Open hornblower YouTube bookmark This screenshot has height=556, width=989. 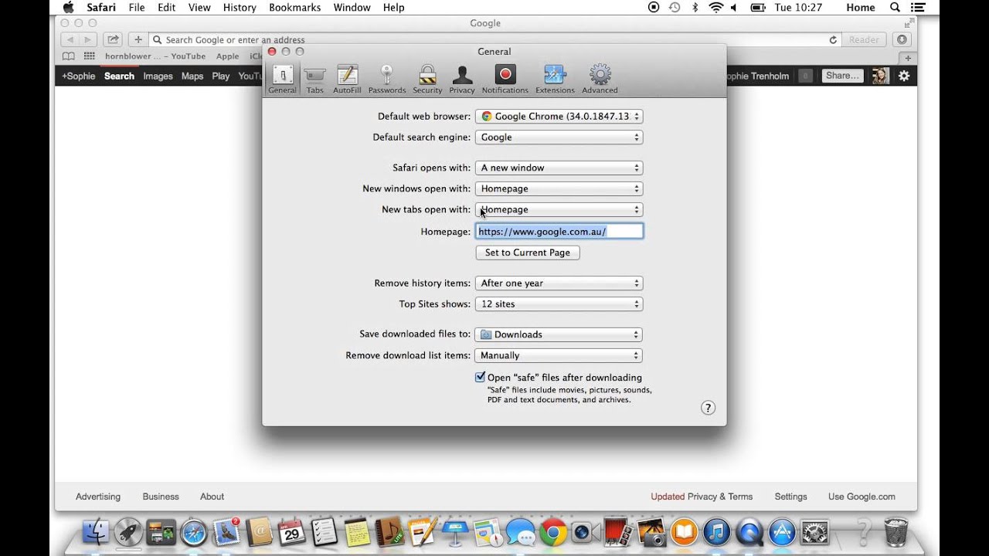point(155,56)
